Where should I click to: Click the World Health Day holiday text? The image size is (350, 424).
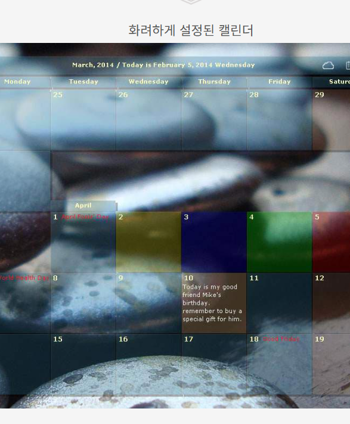(x=24, y=278)
